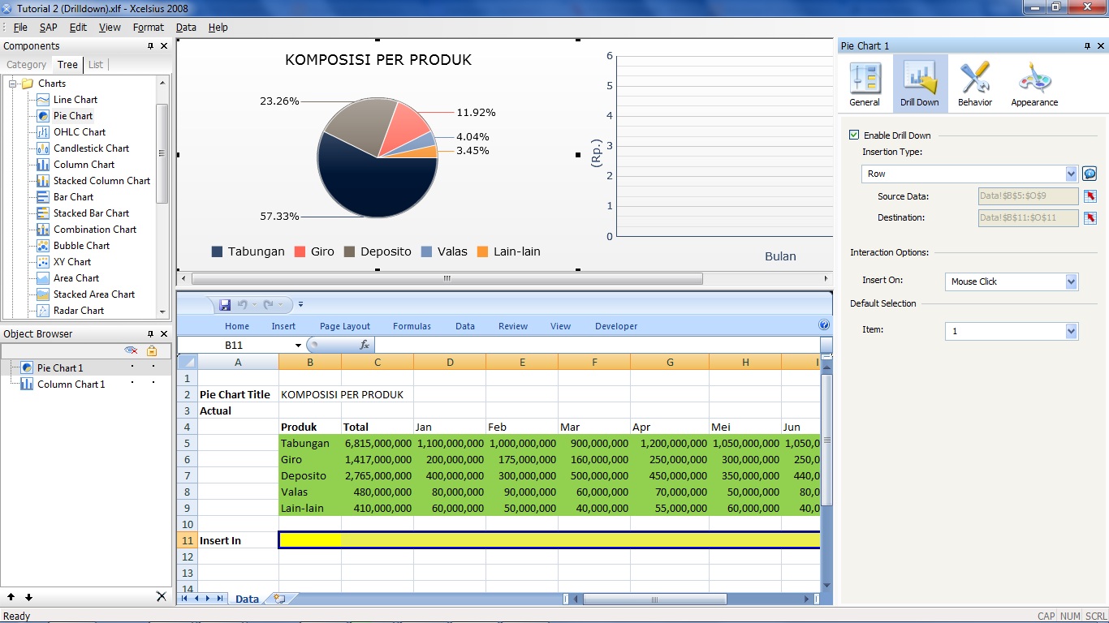Open the Name Box dropdown arrow
Screen dimensions: 1109x623
point(299,346)
